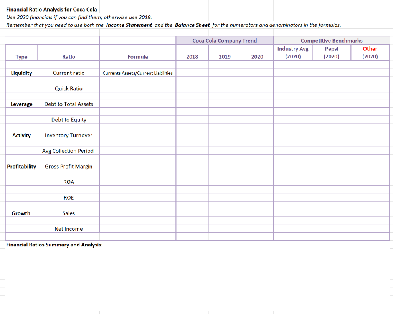Image resolution: width=393 pixels, height=314 pixels.
Task: Click the 'Profitability' type cell
Action: 21,166
